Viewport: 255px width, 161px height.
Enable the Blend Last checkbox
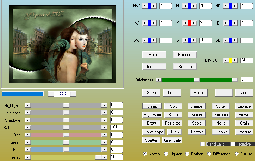click(x=203, y=144)
